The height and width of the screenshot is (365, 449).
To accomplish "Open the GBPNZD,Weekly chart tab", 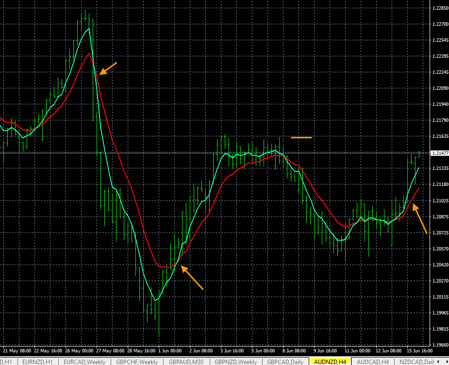I will coord(236,362).
